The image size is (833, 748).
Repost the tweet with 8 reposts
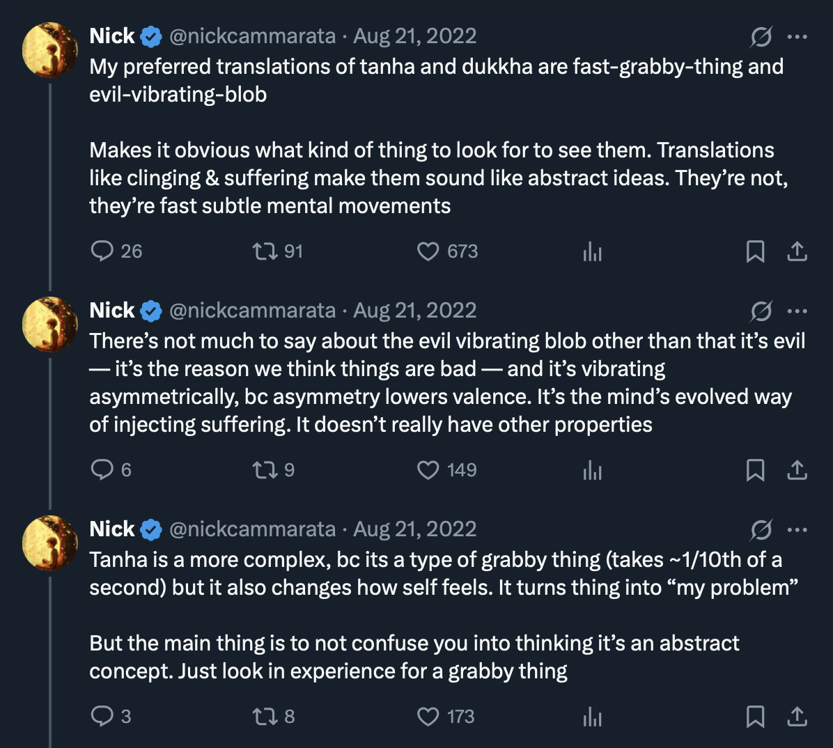click(x=265, y=716)
